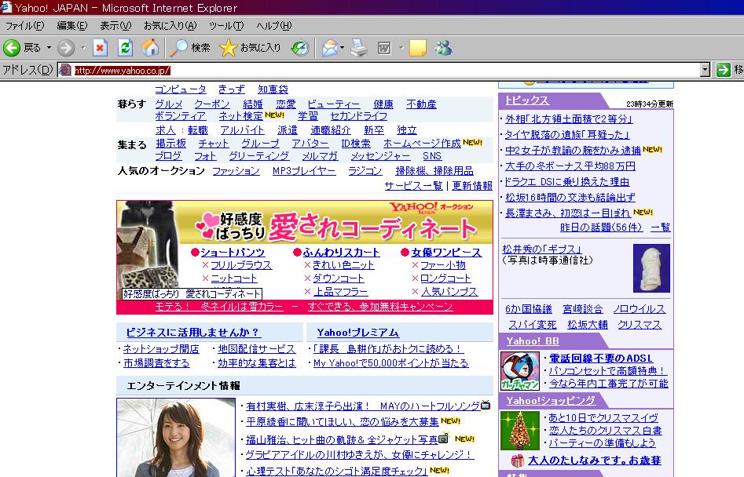
Task: Click the plaster cast photo thumbnail
Action: click(651, 268)
